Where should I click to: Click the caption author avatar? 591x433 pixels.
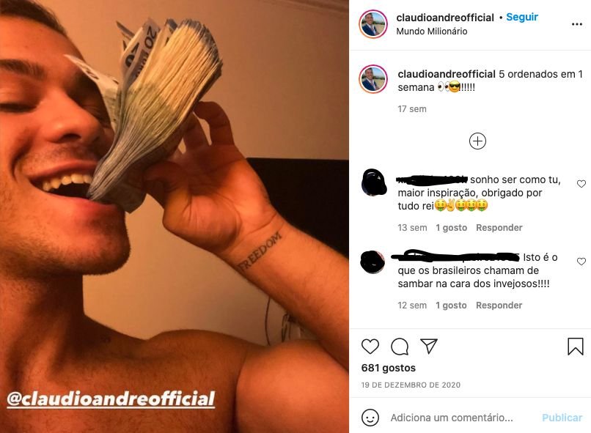(373, 79)
